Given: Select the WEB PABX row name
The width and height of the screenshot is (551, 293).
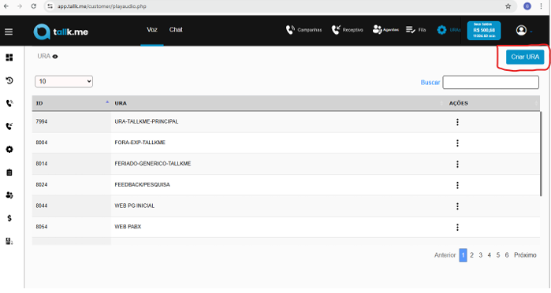Looking at the screenshot, I should click(x=128, y=227).
